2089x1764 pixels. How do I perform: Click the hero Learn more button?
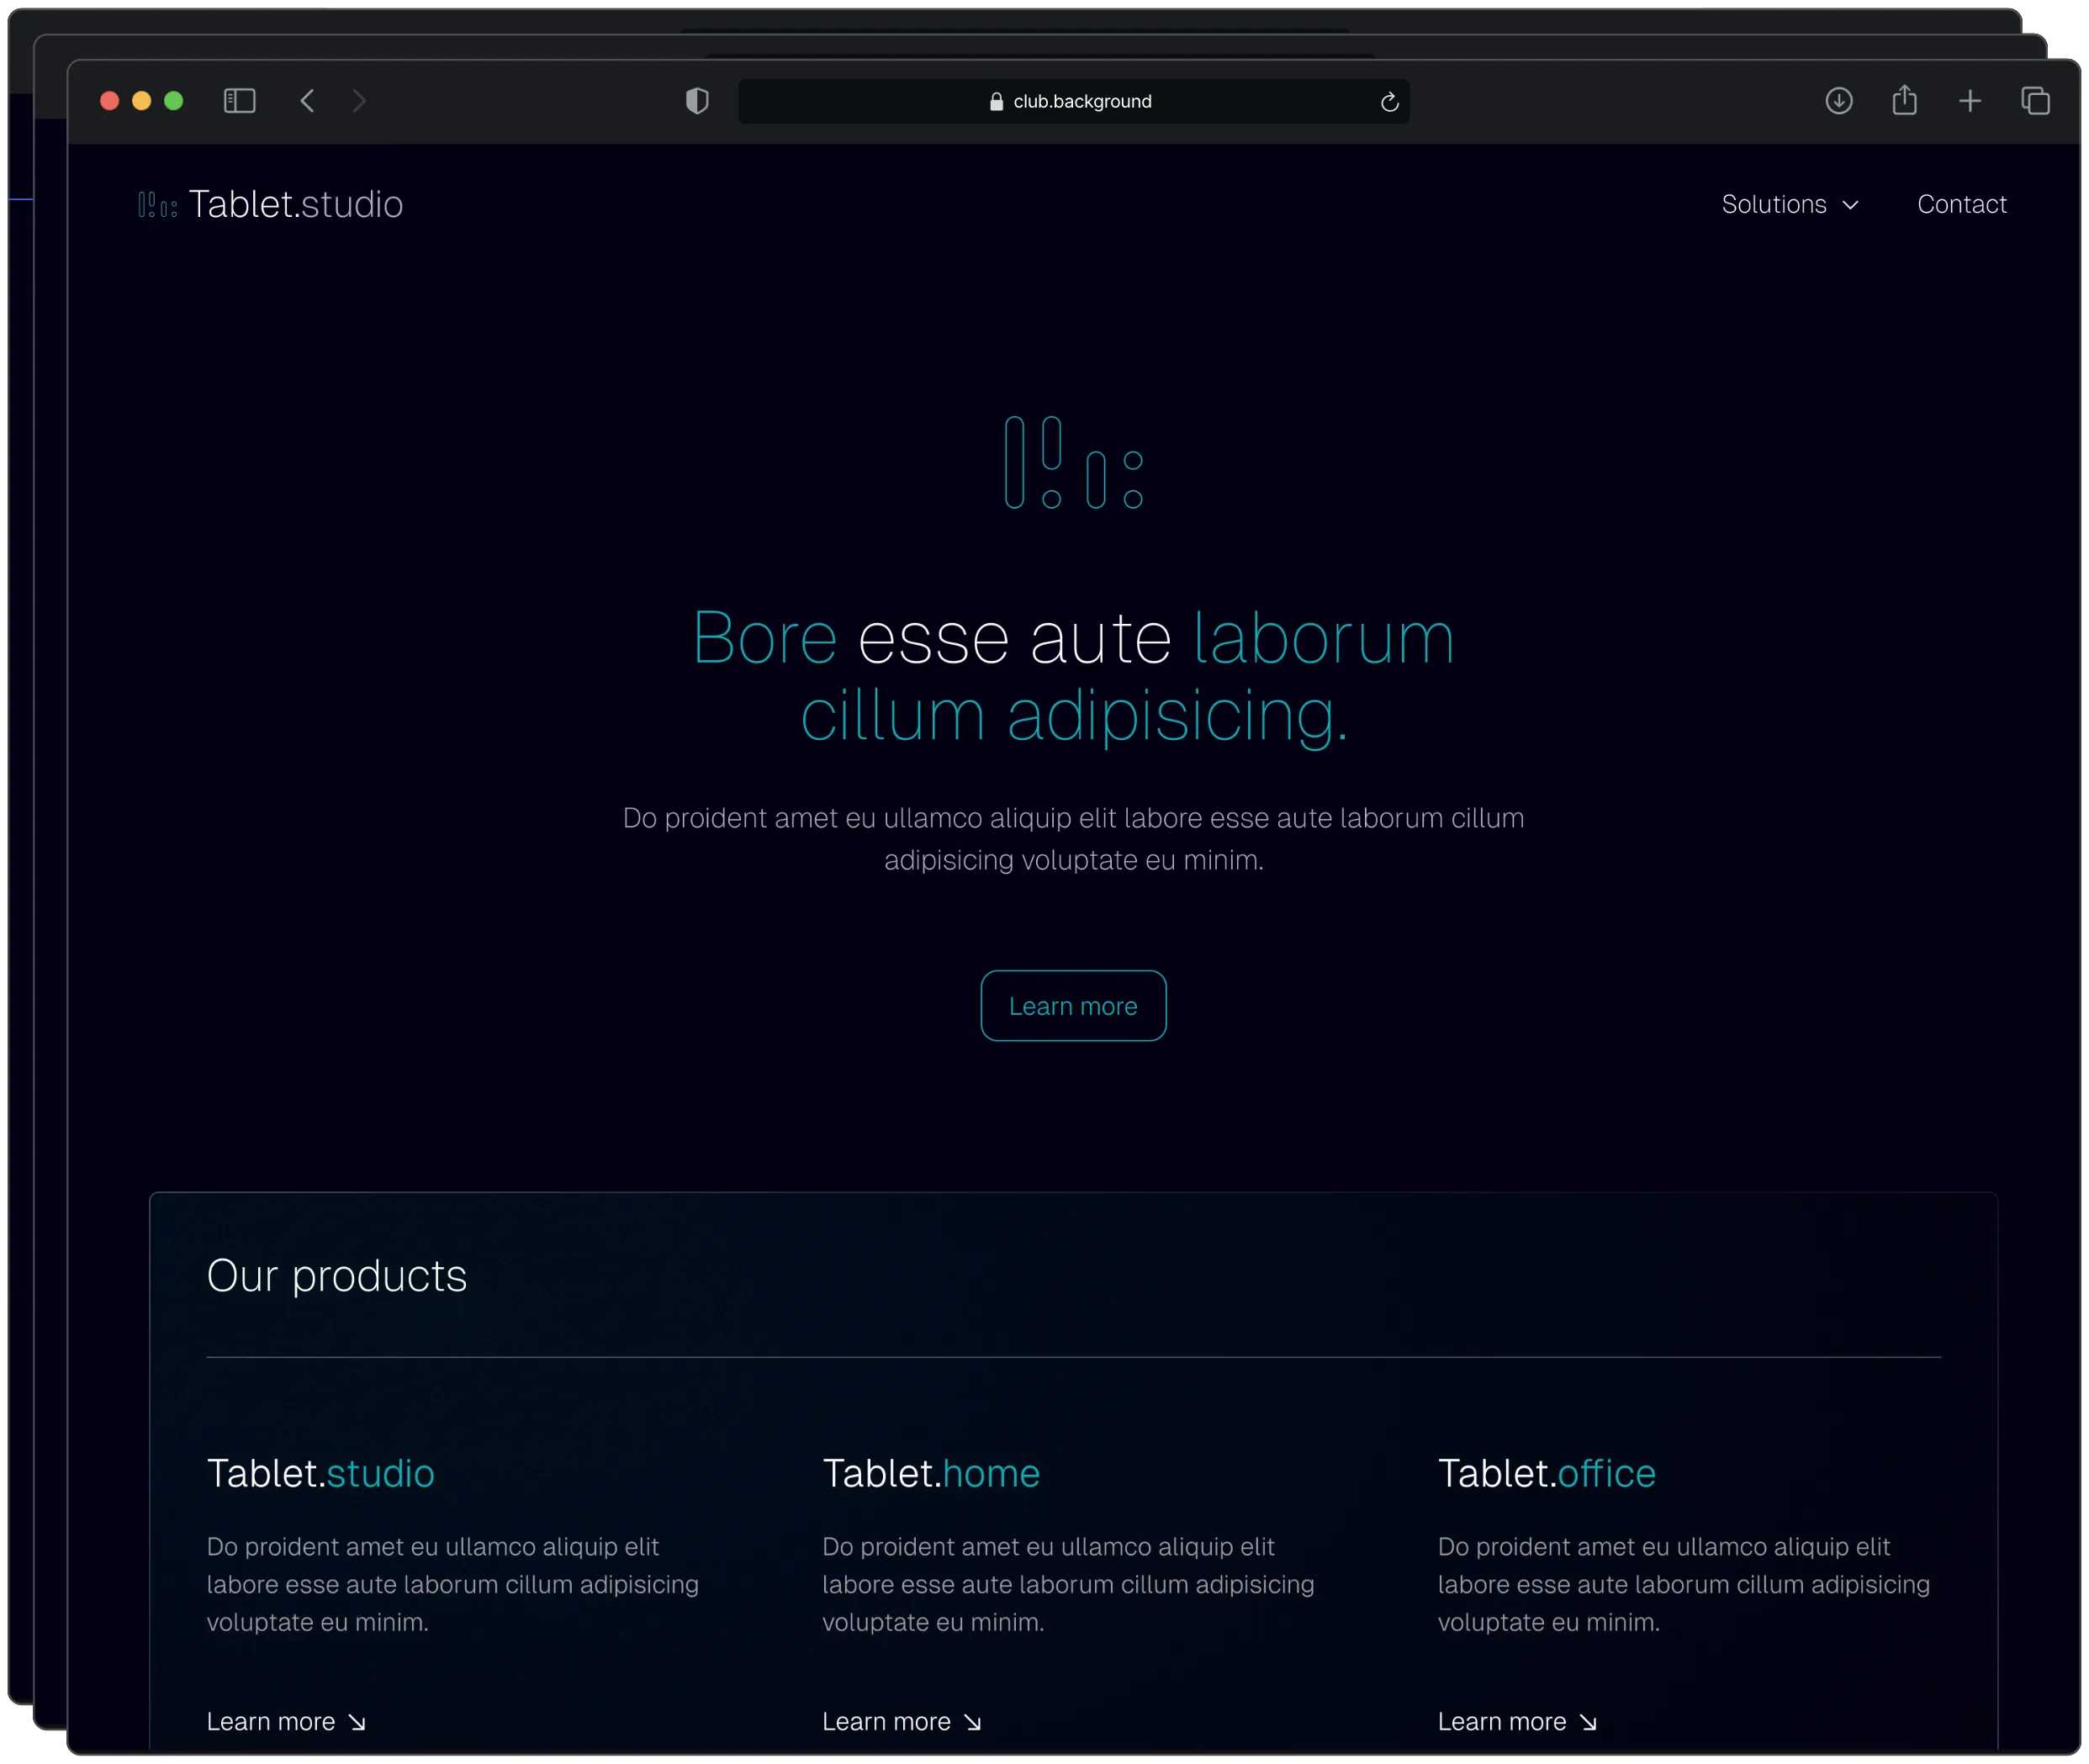(1073, 1006)
